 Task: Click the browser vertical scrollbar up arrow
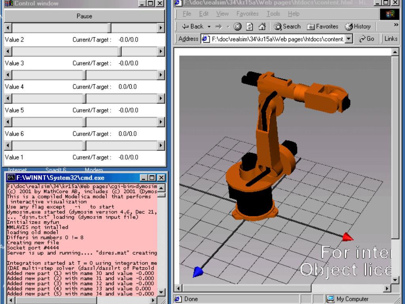tap(395, 52)
